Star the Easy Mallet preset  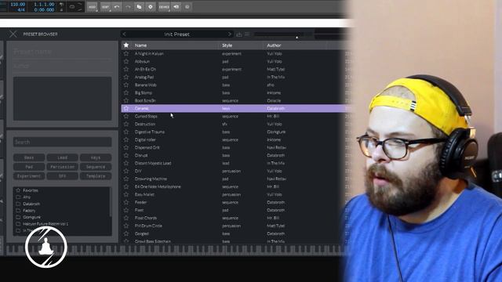click(126, 194)
